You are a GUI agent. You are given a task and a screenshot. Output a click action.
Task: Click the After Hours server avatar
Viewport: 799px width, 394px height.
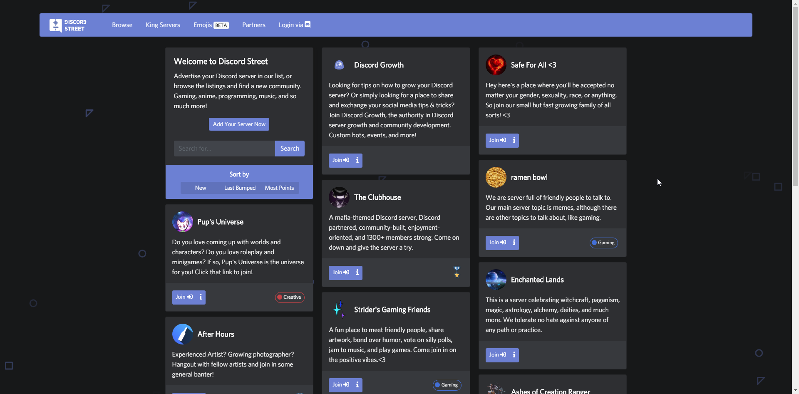coord(182,334)
